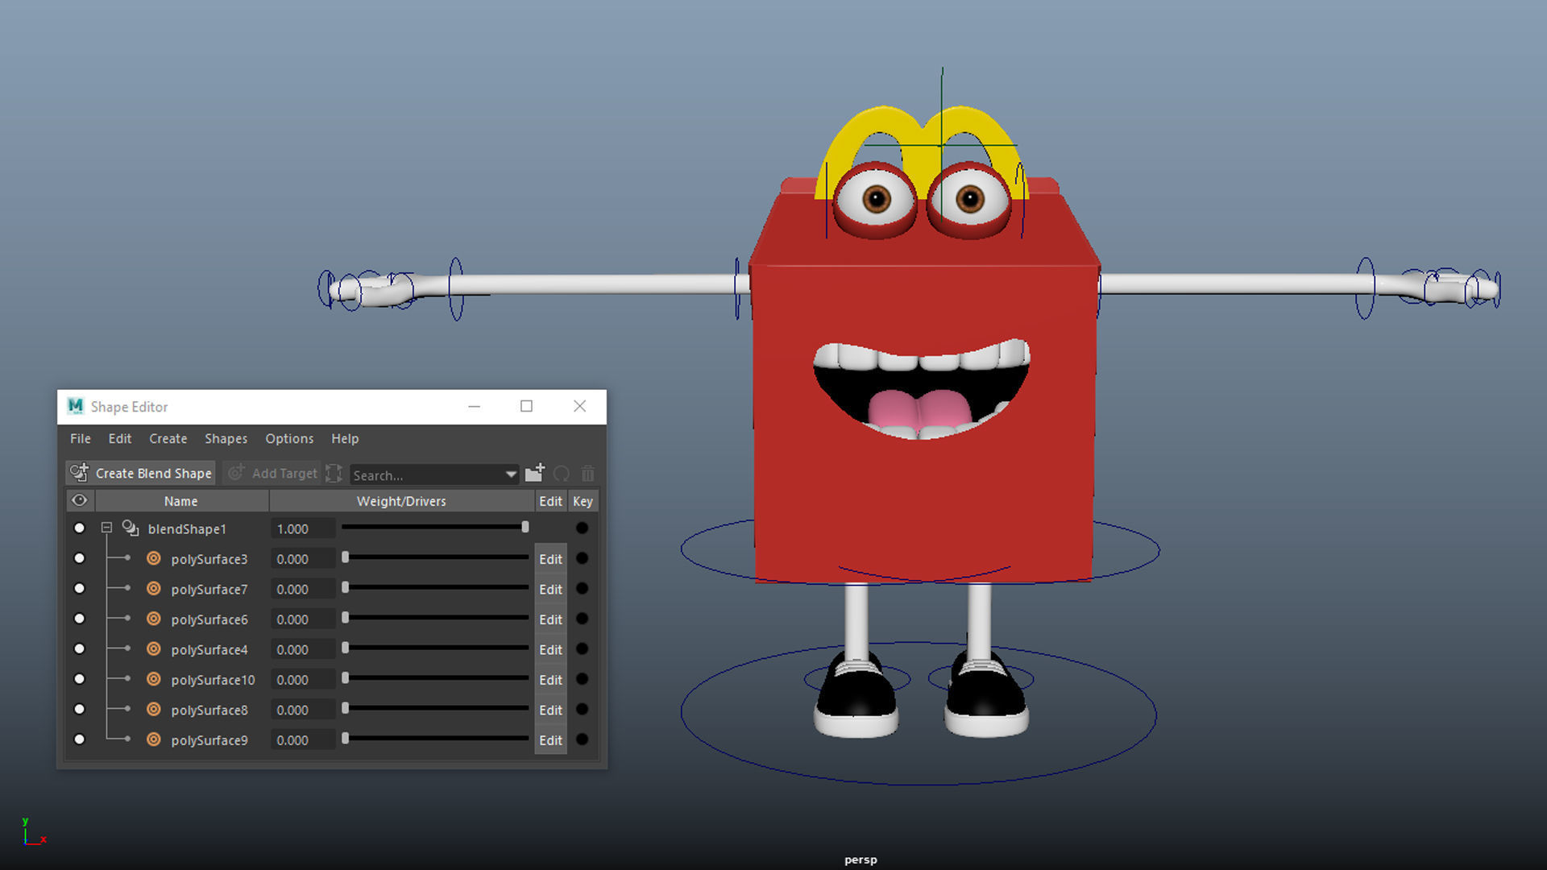Image resolution: width=1547 pixels, height=870 pixels.
Task: Open the Shapes menu
Action: coord(226,438)
